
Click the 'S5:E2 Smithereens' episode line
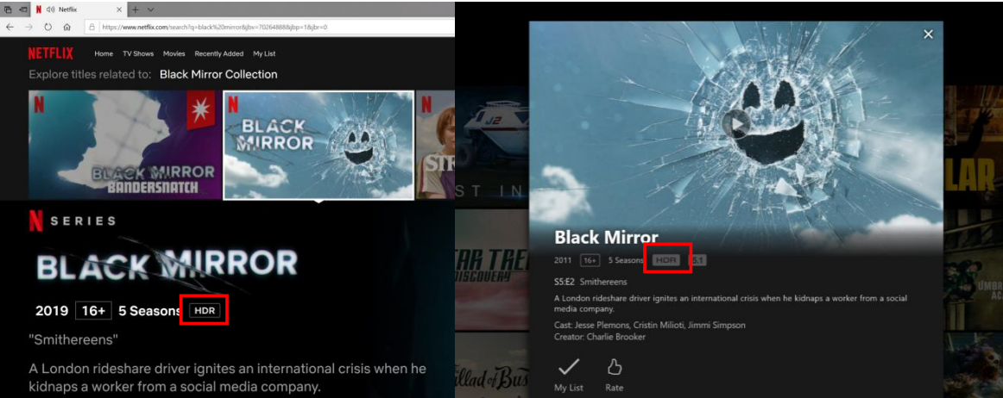click(590, 282)
